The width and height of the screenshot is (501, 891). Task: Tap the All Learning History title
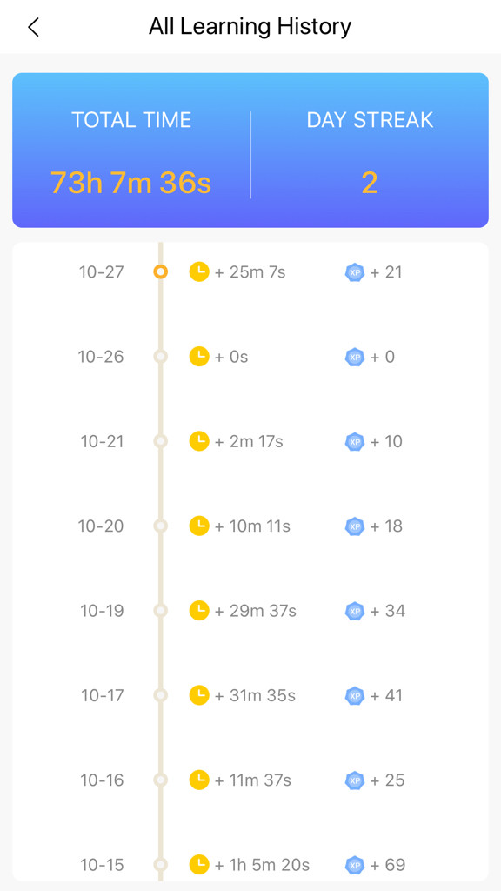(250, 26)
